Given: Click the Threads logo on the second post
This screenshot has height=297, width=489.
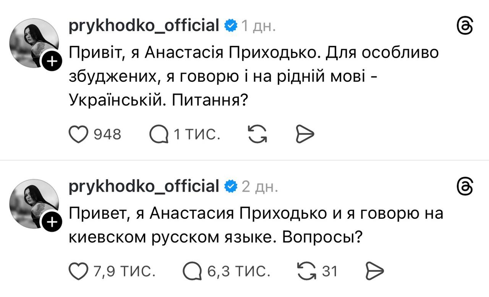Looking at the screenshot, I should (x=465, y=187).
